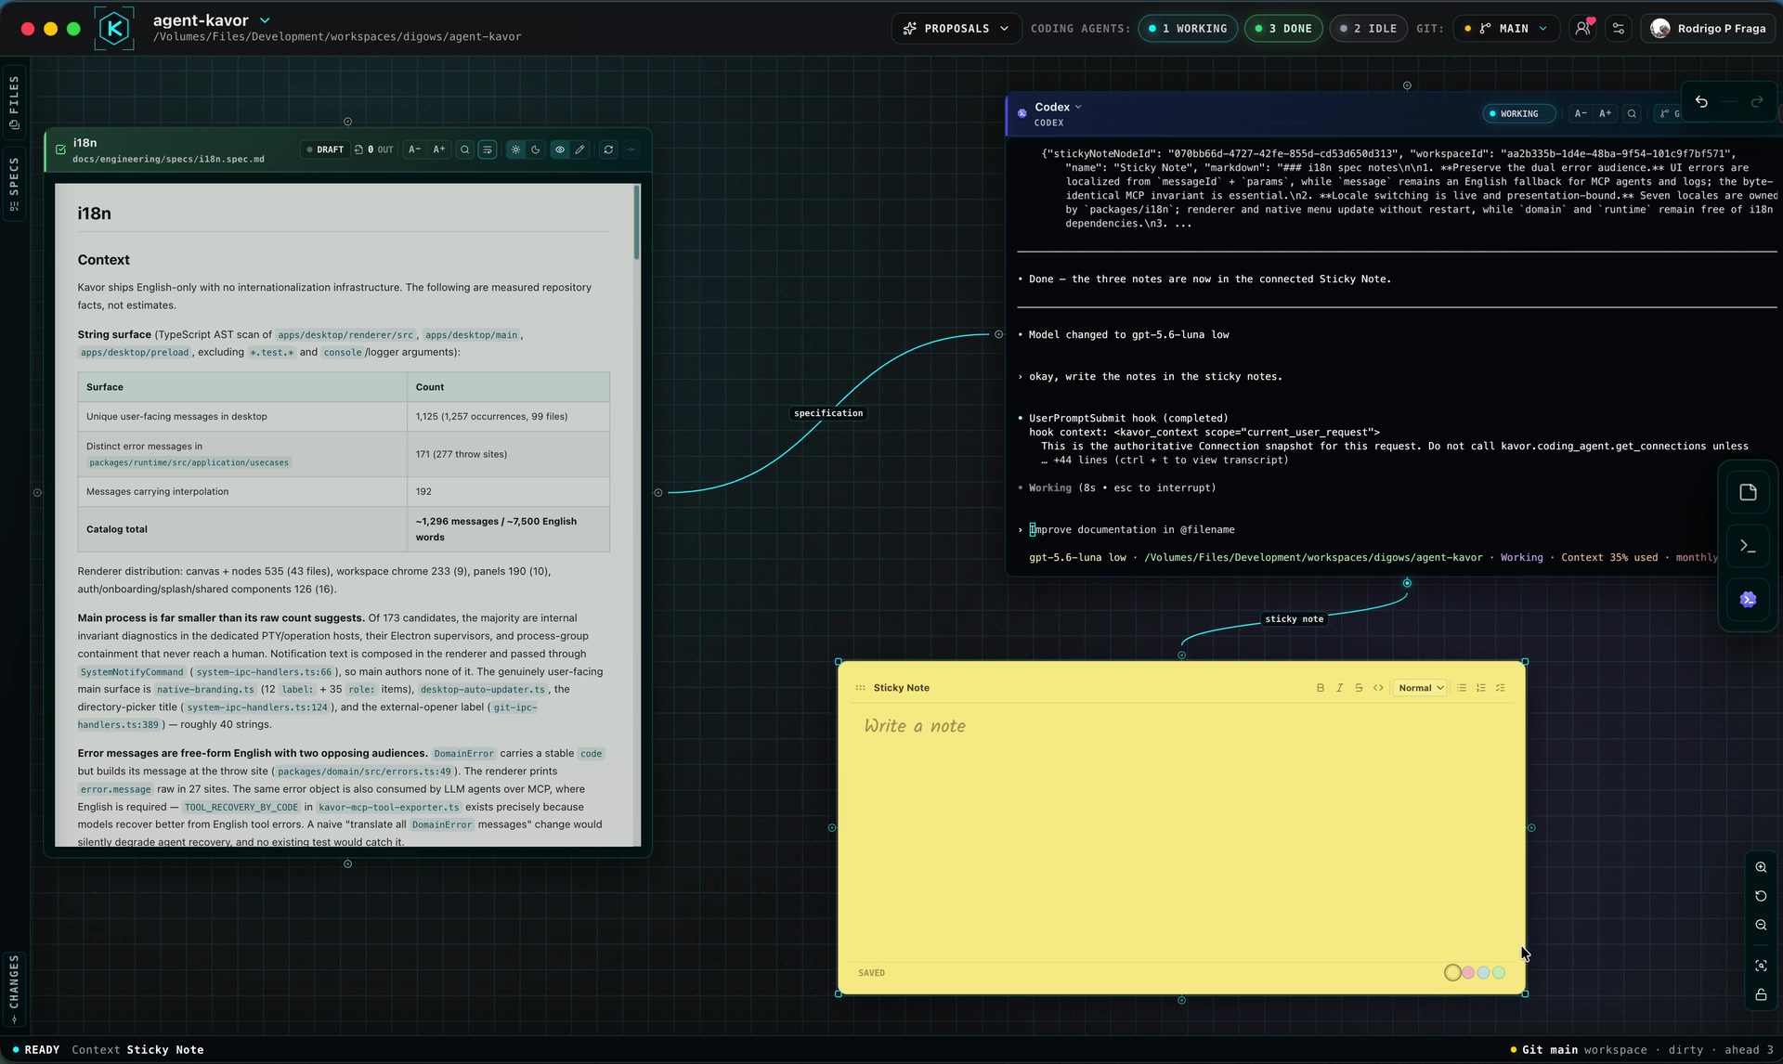The image size is (1783, 1064).
Task: Select the yellow sticky note color
Action: pyautogui.click(x=1452, y=973)
